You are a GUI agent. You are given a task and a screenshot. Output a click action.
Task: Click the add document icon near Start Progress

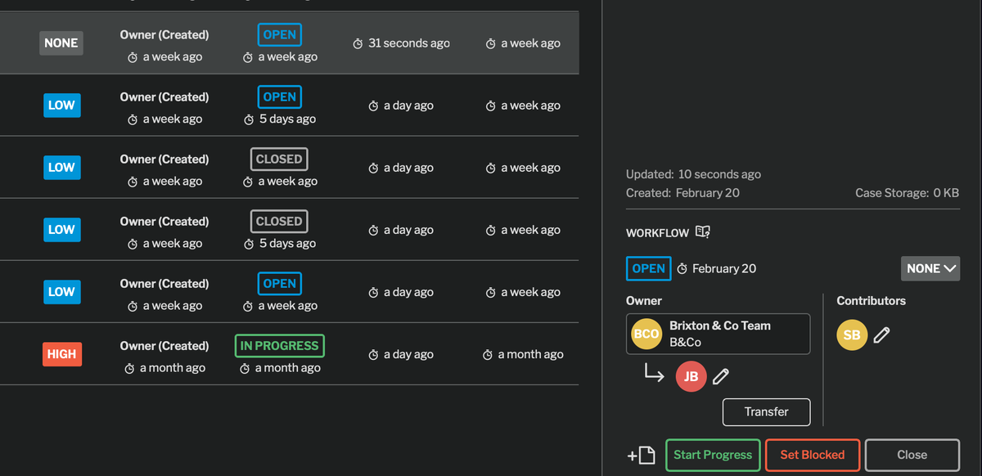pos(643,455)
